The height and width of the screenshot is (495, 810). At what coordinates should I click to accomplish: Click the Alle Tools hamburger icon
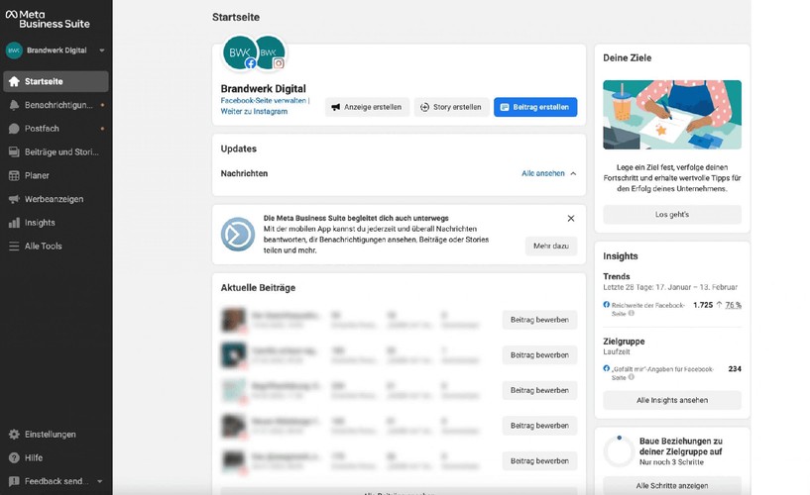pyautogui.click(x=14, y=246)
